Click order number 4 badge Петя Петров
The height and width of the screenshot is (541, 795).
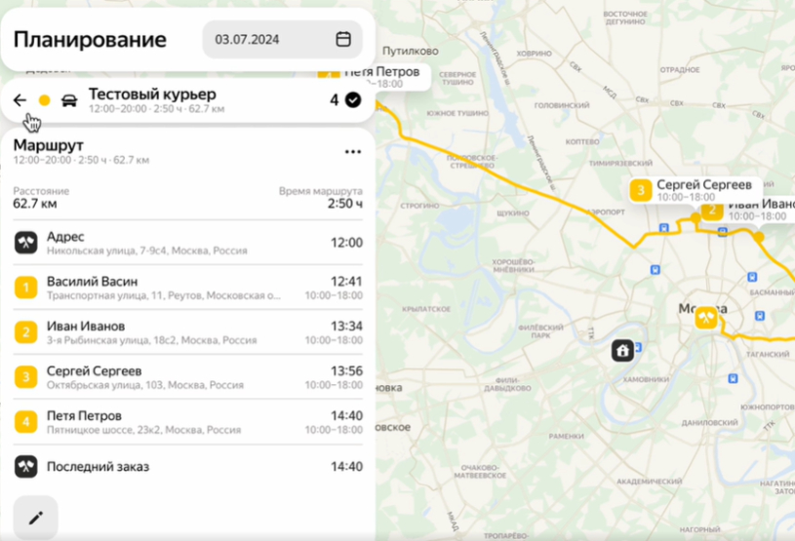(x=26, y=421)
